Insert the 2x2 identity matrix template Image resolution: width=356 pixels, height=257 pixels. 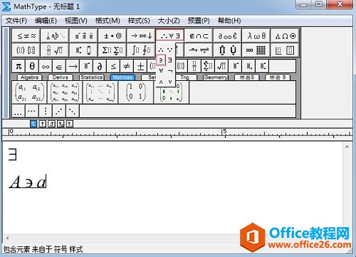tap(136, 92)
